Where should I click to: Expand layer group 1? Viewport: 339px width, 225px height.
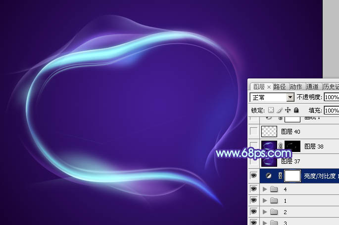click(x=265, y=200)
